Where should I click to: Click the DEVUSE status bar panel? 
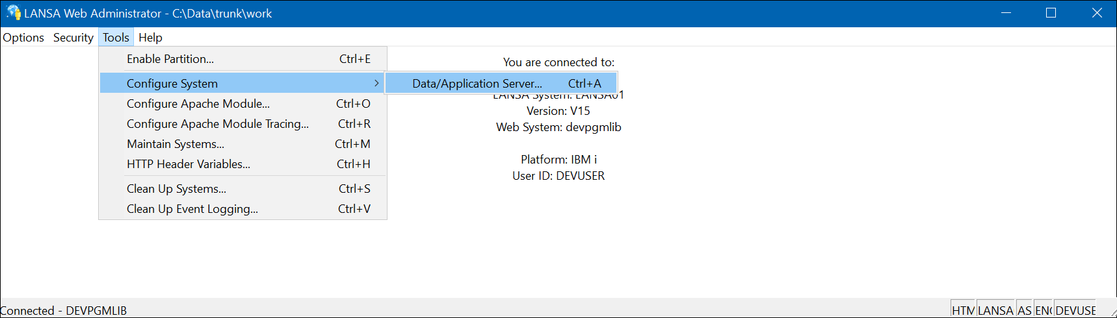click(1075, 310)
